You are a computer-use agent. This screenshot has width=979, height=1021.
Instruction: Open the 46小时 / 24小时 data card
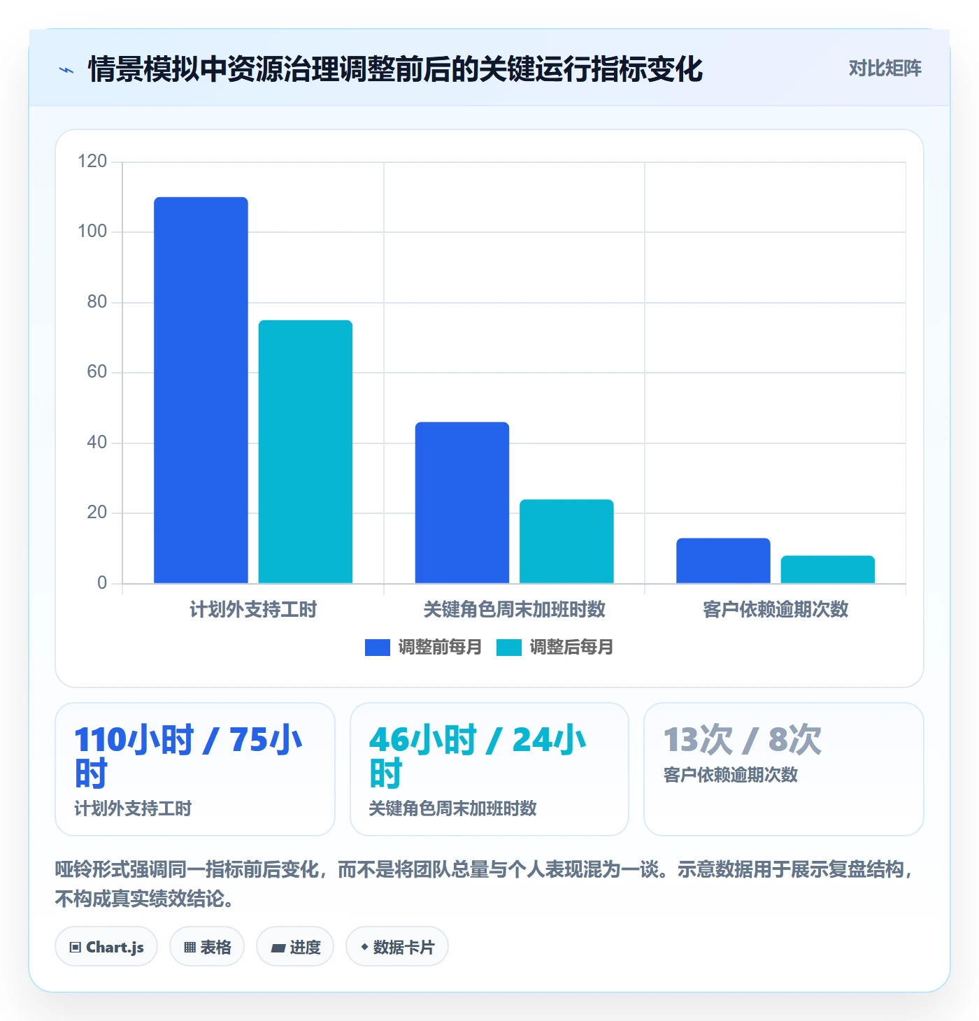coord(489,769)
